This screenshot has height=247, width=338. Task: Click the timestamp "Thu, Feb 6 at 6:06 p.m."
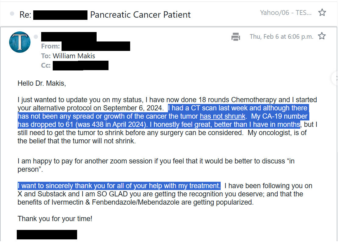click(281, 37)
